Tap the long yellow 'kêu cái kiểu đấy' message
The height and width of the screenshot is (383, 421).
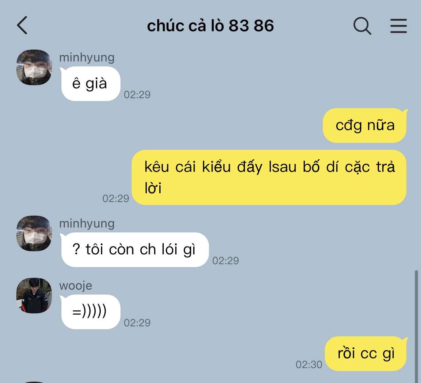coord(269,177)
